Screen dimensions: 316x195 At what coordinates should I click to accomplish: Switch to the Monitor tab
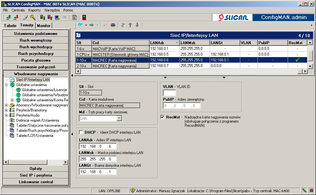pos(44,25)
